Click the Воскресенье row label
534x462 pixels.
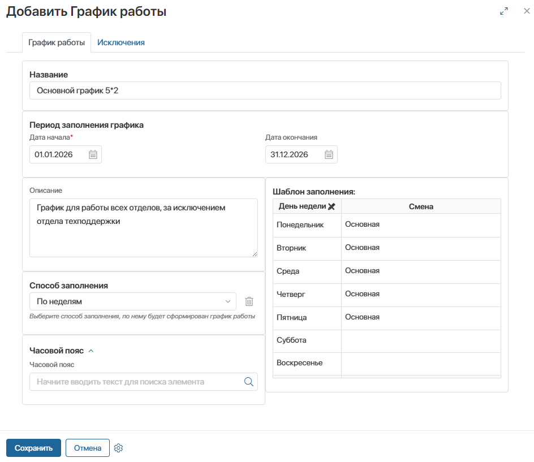tap(299, 363)
